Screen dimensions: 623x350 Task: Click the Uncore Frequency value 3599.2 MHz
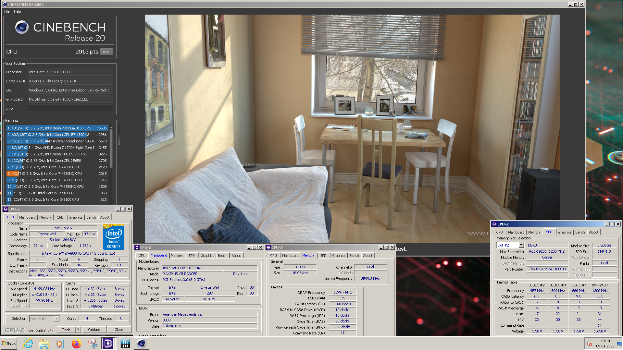(370, 279)
